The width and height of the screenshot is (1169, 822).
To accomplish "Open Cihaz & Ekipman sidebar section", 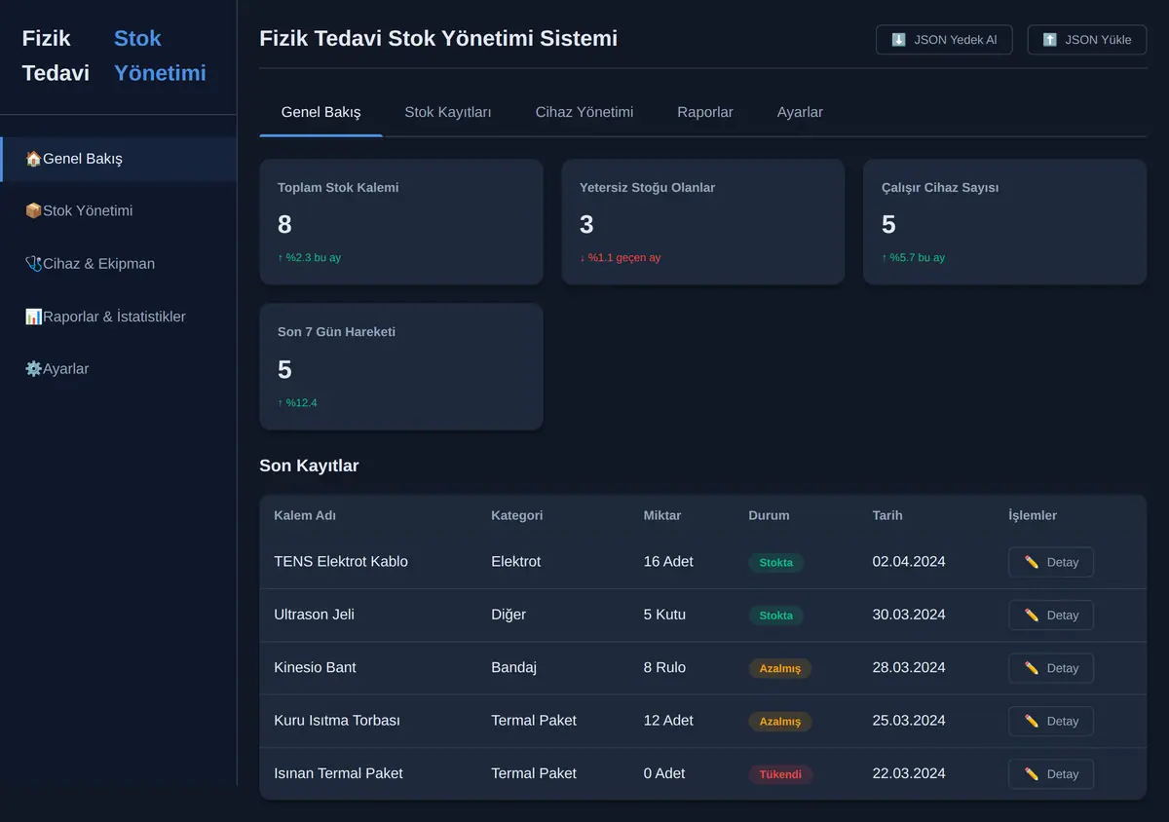I will click(x=118, y=264).
